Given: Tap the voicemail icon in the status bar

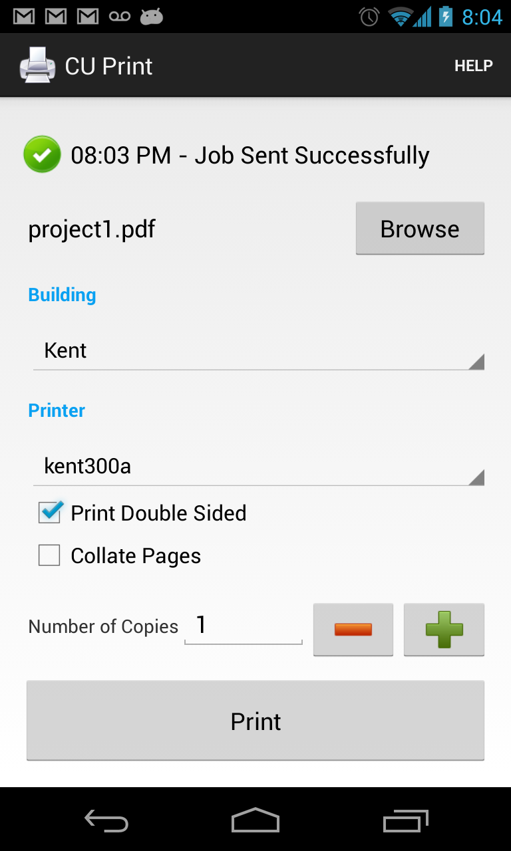Looking at the screenshot, I should [120, 16].
